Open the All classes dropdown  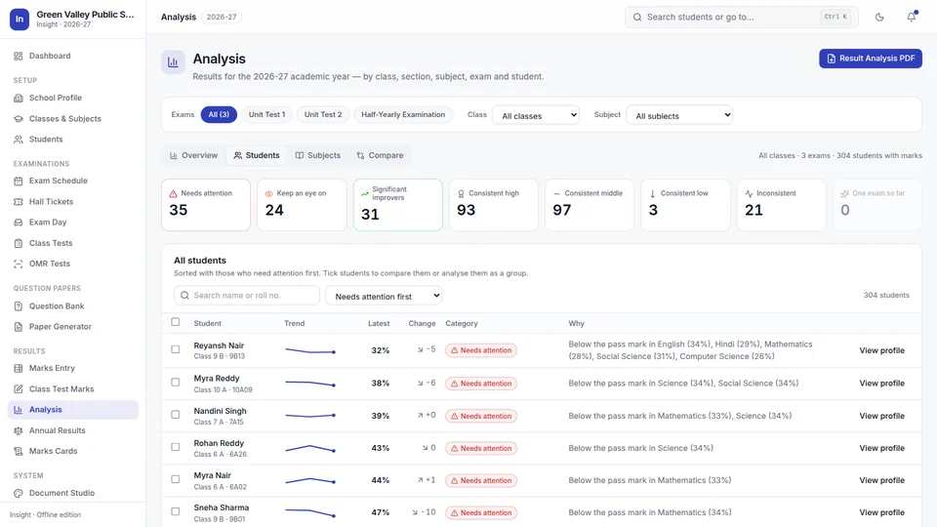536,115
